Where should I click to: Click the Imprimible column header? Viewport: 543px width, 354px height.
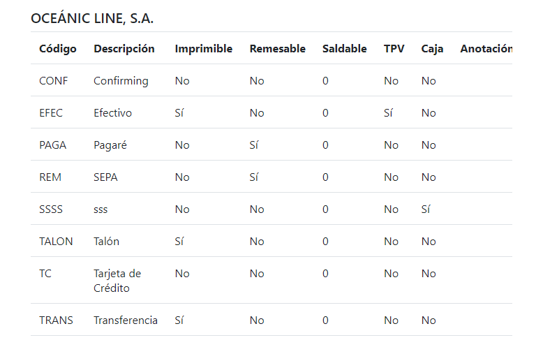click(204, 49)
